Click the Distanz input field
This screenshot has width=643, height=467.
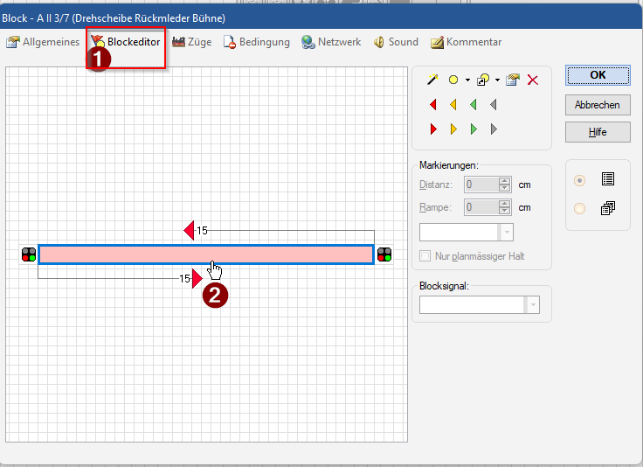click(x=481, y=185)
